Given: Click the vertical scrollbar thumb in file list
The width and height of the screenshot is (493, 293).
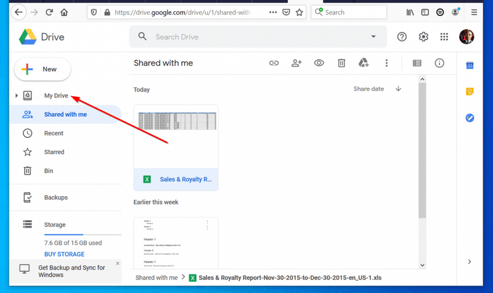Looking at the screenshot, I should coord(422,151).
